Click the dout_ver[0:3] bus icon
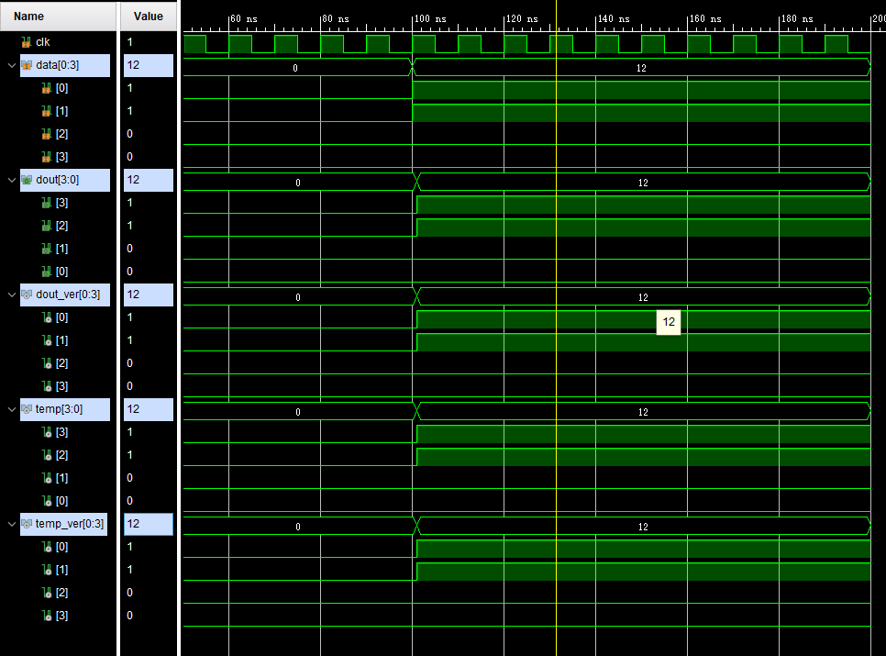886x656 pixels. pos(27,295)
